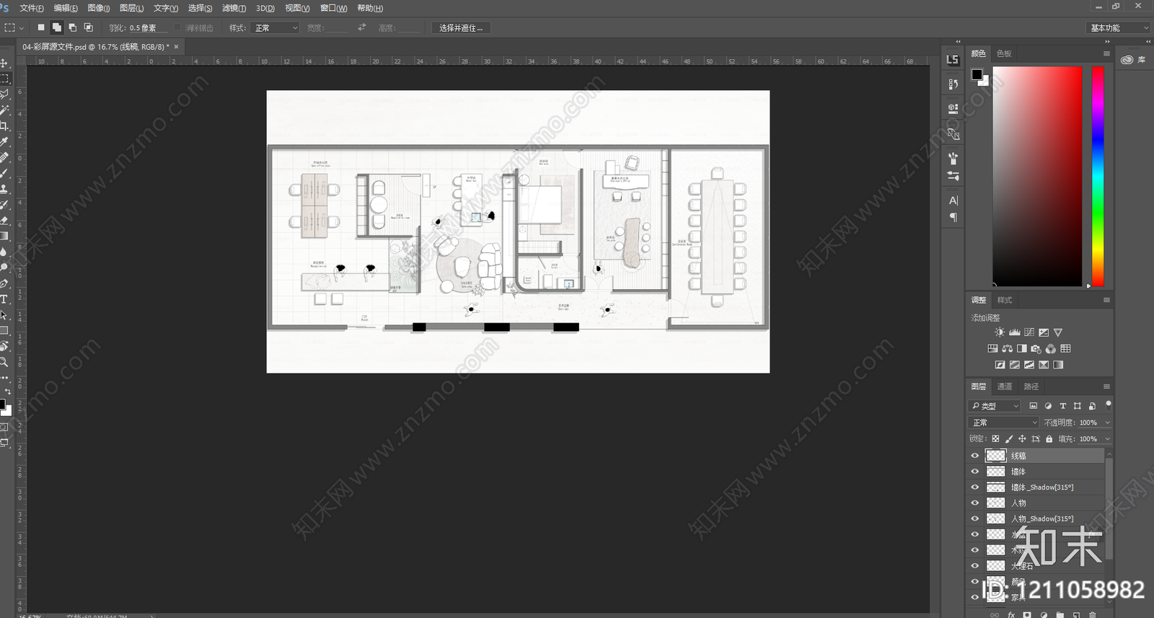Click the 选择并遮住... button
The height and width of the screenshot is (618, 1154).
pyautogui.click(x=461, y=27)
